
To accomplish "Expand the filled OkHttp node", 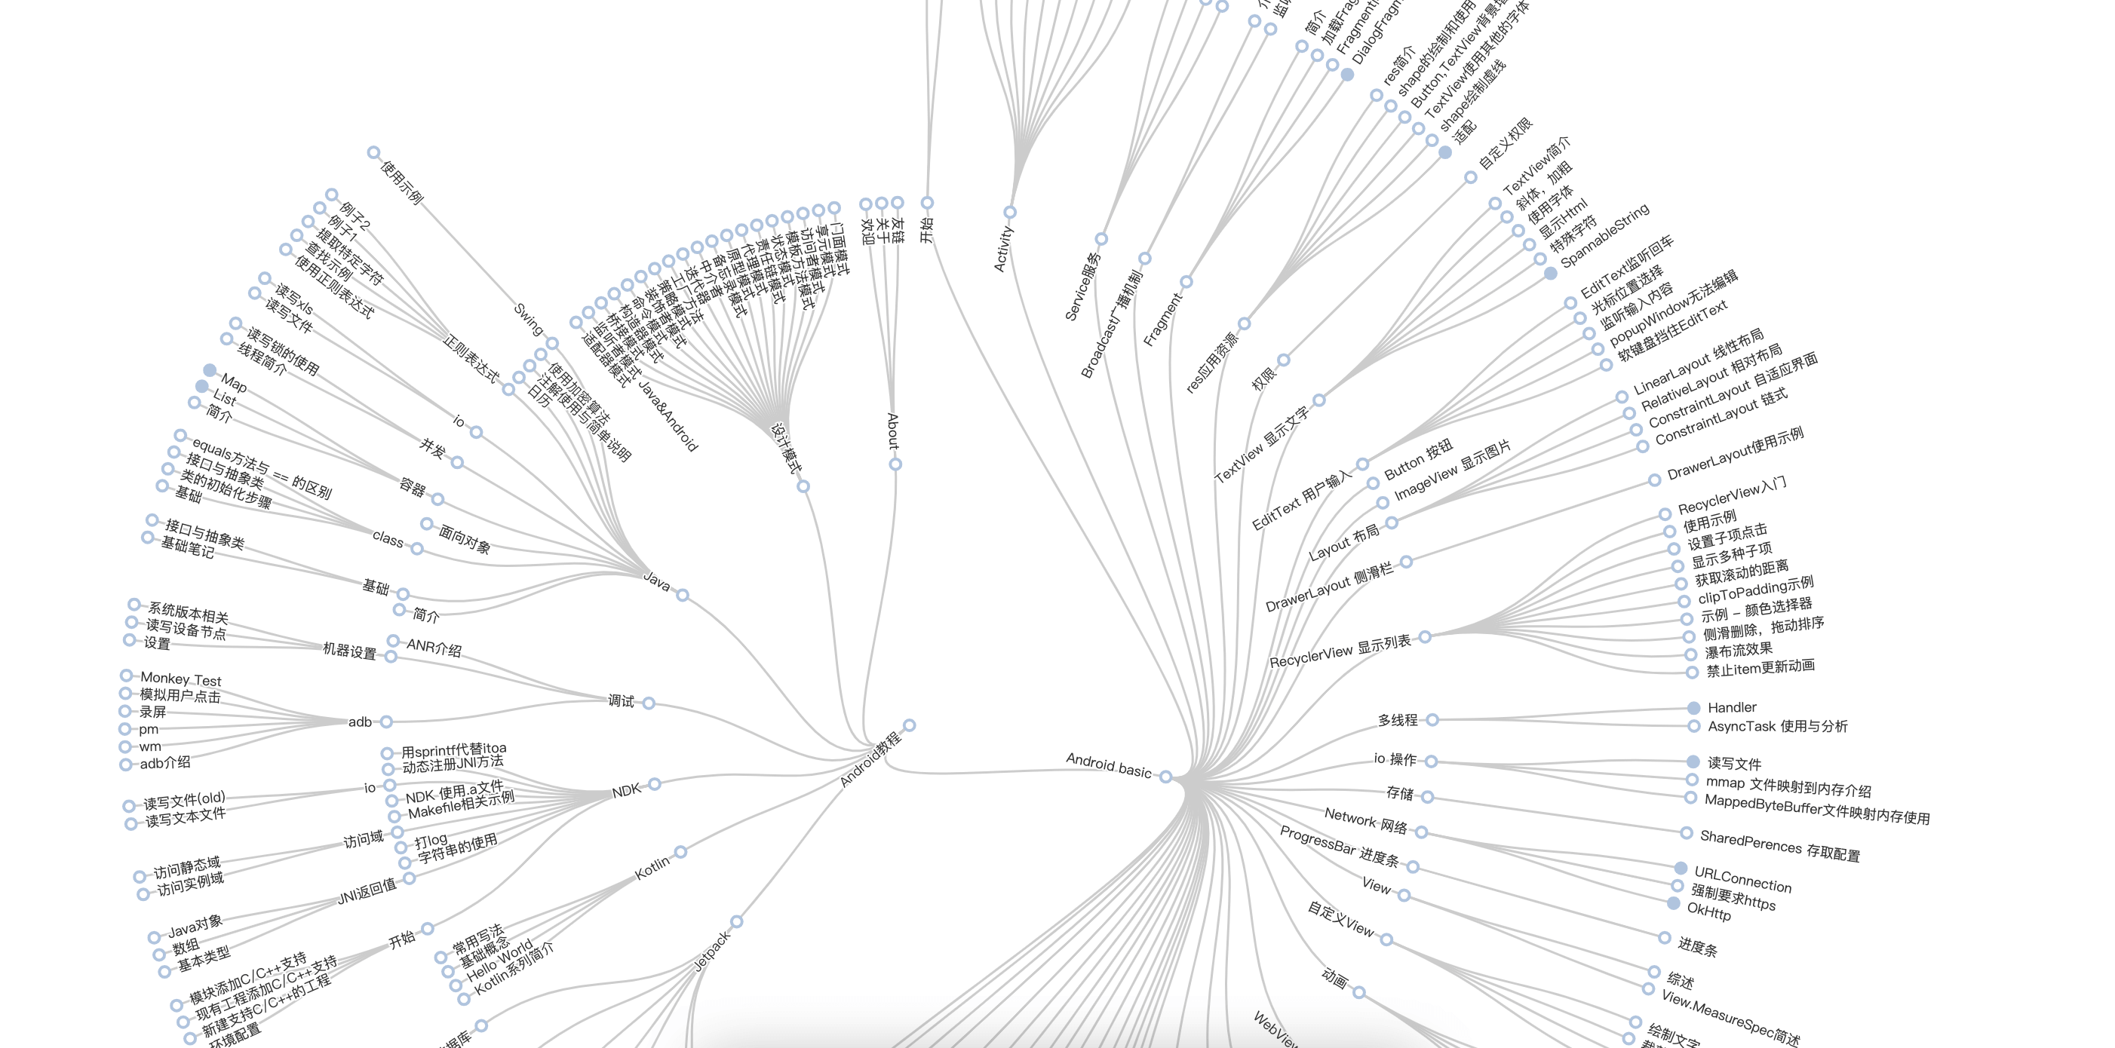I will click(1673, 903).
